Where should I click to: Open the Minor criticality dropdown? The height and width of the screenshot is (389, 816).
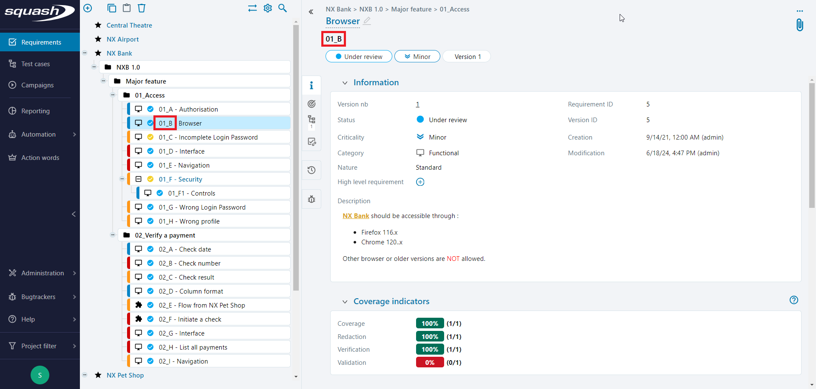(x=417, y=56)
